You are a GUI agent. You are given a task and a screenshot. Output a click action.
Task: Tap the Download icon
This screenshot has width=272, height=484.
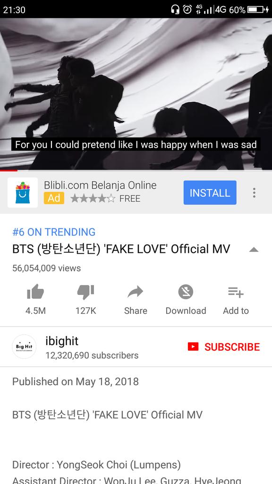(x=186, y=292)
